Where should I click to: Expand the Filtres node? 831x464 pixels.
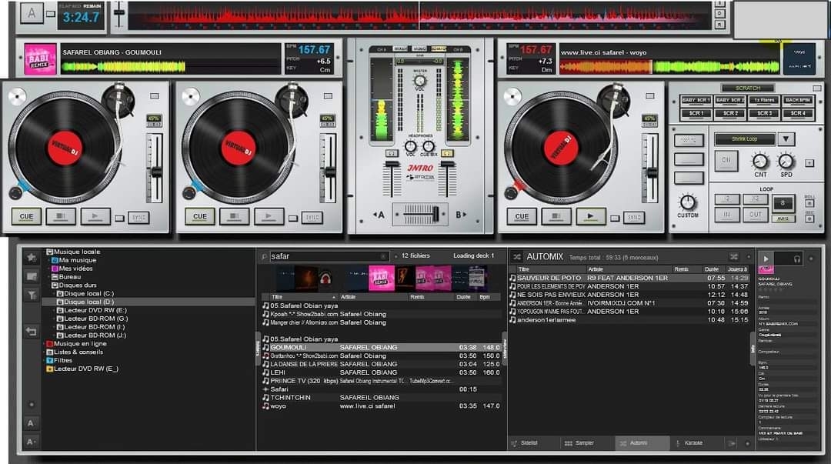(x=44, y=361)
